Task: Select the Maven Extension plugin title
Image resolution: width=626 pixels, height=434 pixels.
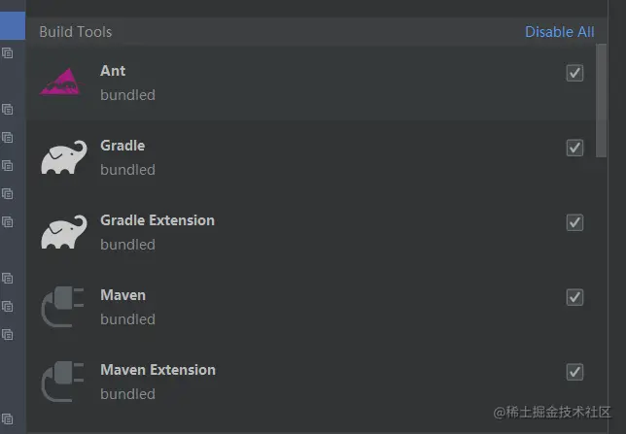Action: tap(158, 370)
